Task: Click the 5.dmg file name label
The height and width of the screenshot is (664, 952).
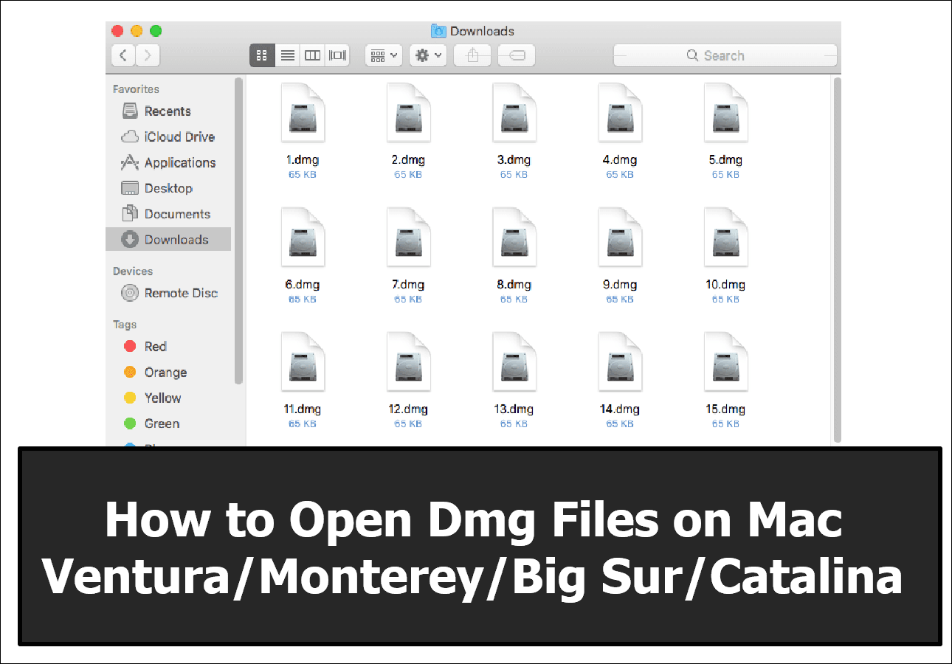Action: (x=725, y=160)
